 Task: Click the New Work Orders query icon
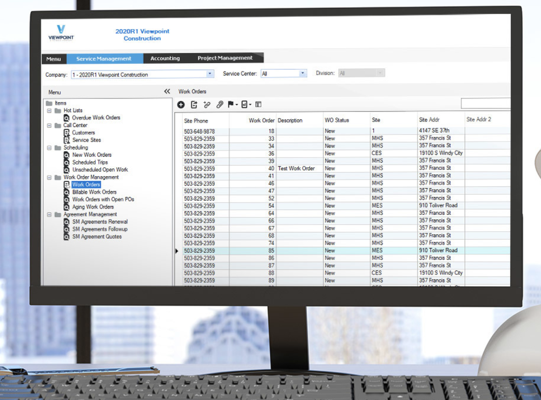67,155
